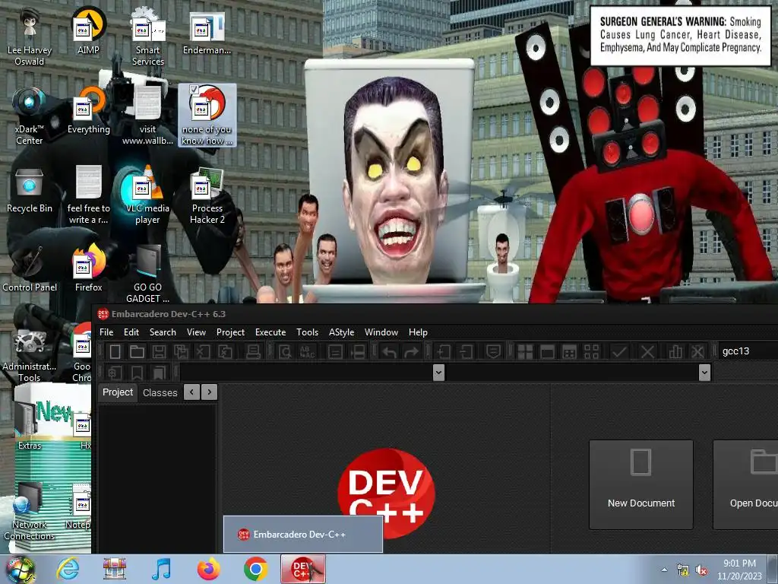
Task: Switch to the Classes tab
Action: [160, 393]
